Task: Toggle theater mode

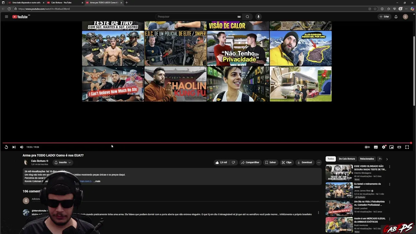Action: tap(399, 147)
